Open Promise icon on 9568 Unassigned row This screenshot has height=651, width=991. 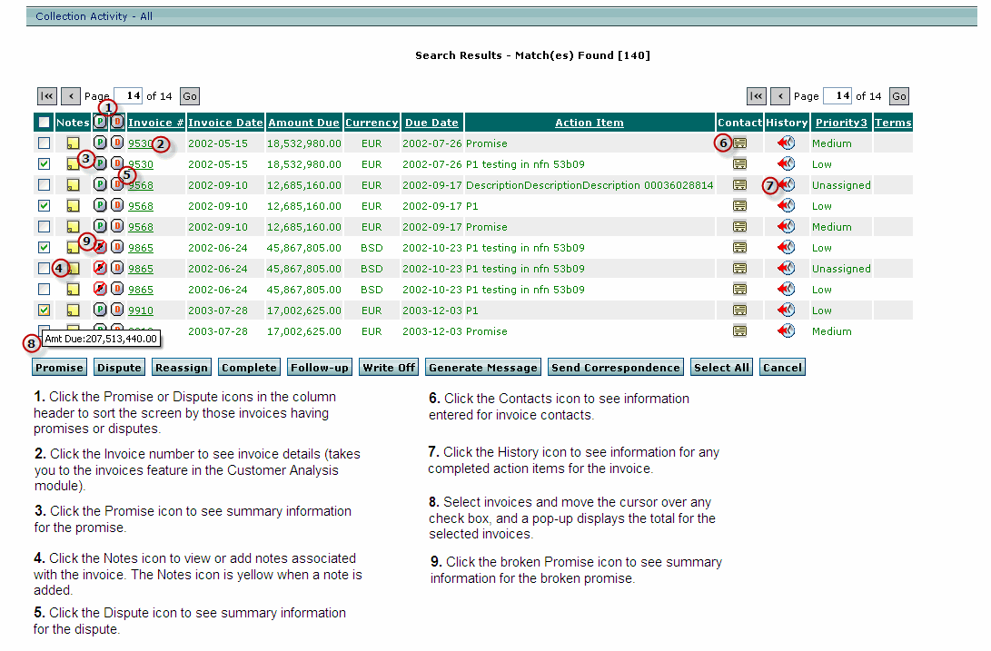[100, 184]
